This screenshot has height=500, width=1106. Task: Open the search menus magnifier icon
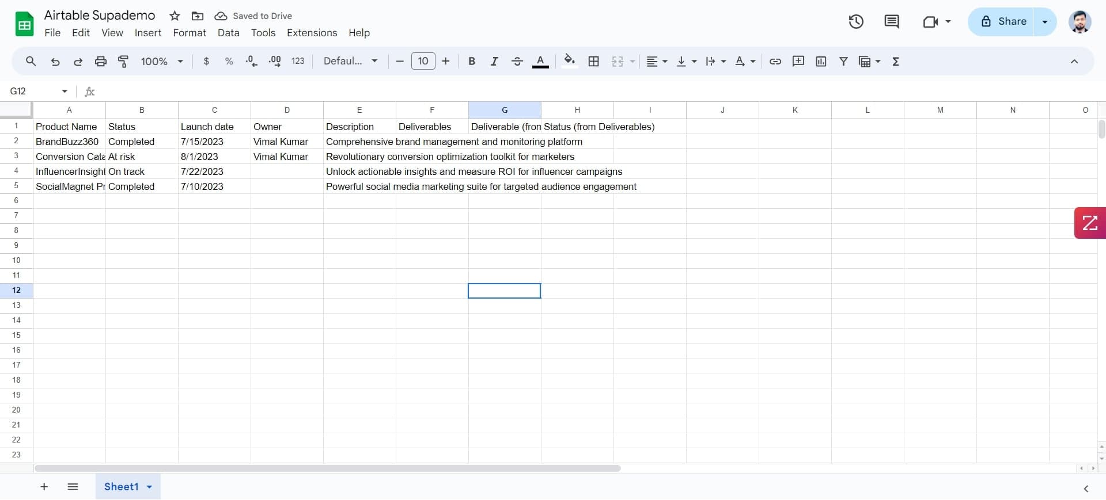click(x=31, y=61)
